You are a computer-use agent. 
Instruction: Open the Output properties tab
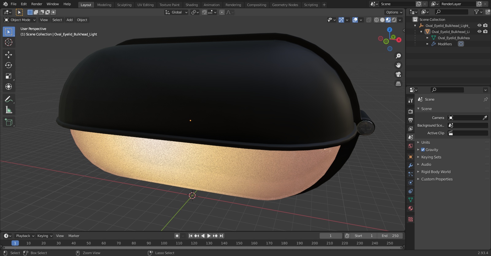411,120
